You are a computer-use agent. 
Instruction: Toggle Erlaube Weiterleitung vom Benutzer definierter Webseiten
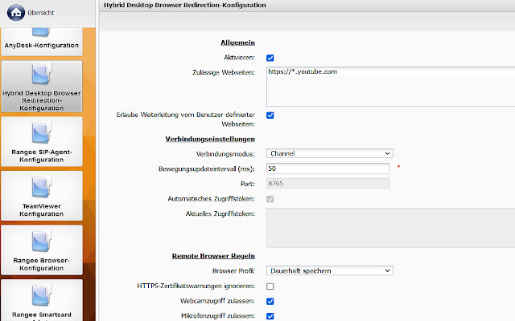(270, 116)
